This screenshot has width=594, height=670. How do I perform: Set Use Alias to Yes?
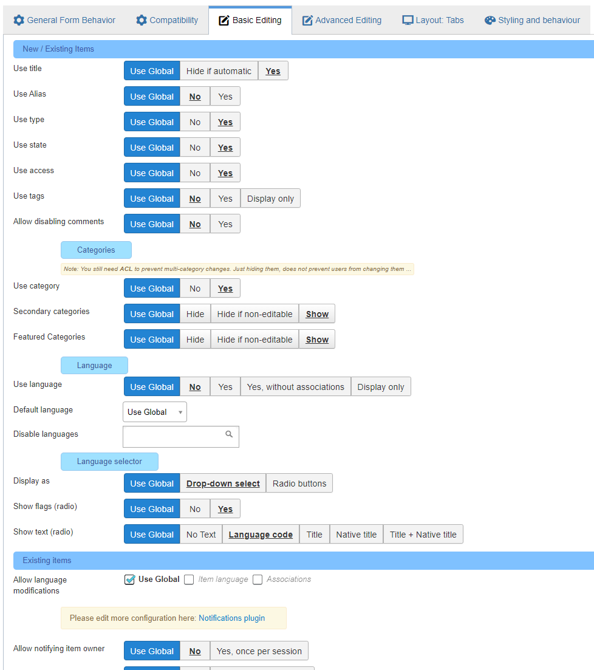point(225,97)
